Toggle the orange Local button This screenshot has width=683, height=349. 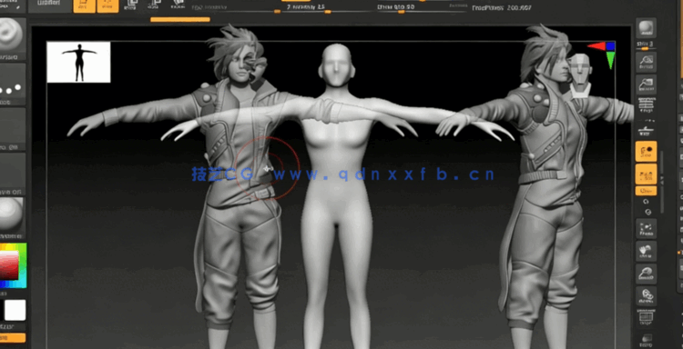[x=646, y=151]
